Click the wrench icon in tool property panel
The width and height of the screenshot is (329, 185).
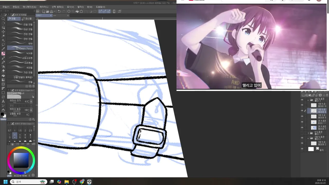point(33,119)
